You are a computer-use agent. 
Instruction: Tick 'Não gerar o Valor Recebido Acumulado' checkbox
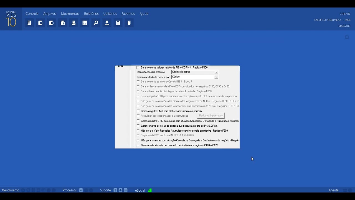click(138, 131)
